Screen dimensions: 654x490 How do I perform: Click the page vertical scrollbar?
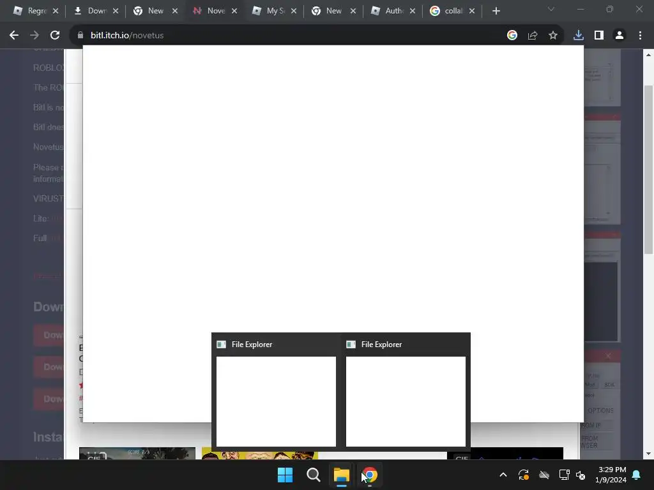pos(648,170)
